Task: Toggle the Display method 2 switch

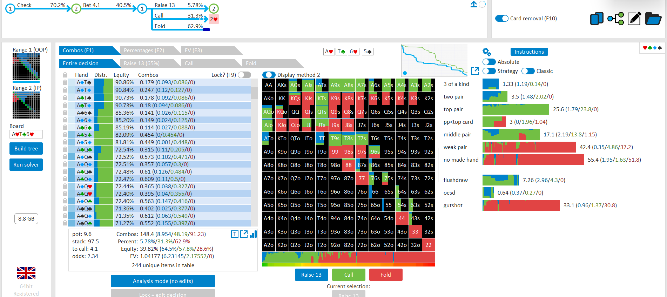Action: [x=269, y=75]
